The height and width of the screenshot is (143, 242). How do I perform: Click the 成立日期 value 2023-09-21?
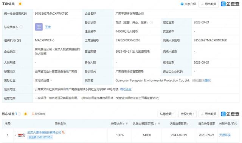tap(202, 23)
